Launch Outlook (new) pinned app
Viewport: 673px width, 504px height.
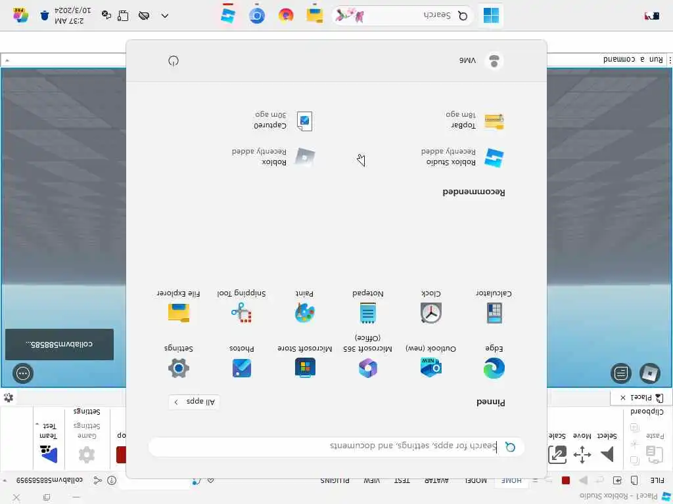pos(430,362)
